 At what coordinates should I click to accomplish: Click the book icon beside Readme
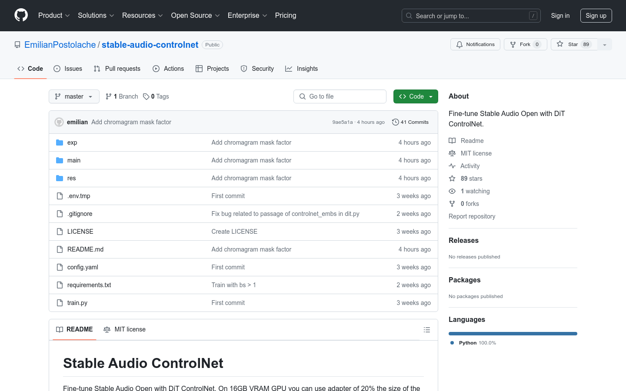[452, 141]
